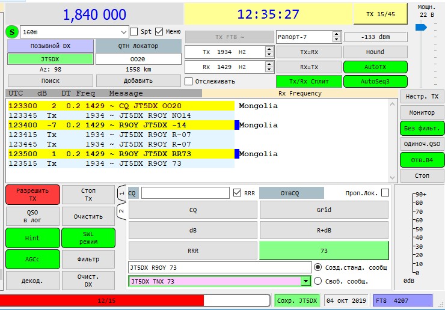Click the green S indicator button
The height and width of the screenshot is (310, 445).
click(11, 31)
